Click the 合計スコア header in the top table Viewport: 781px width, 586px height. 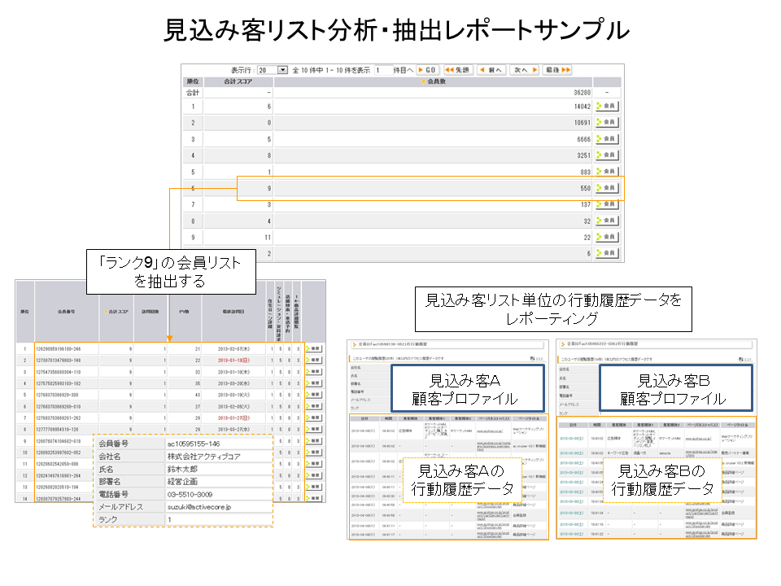tap(238, 81)
